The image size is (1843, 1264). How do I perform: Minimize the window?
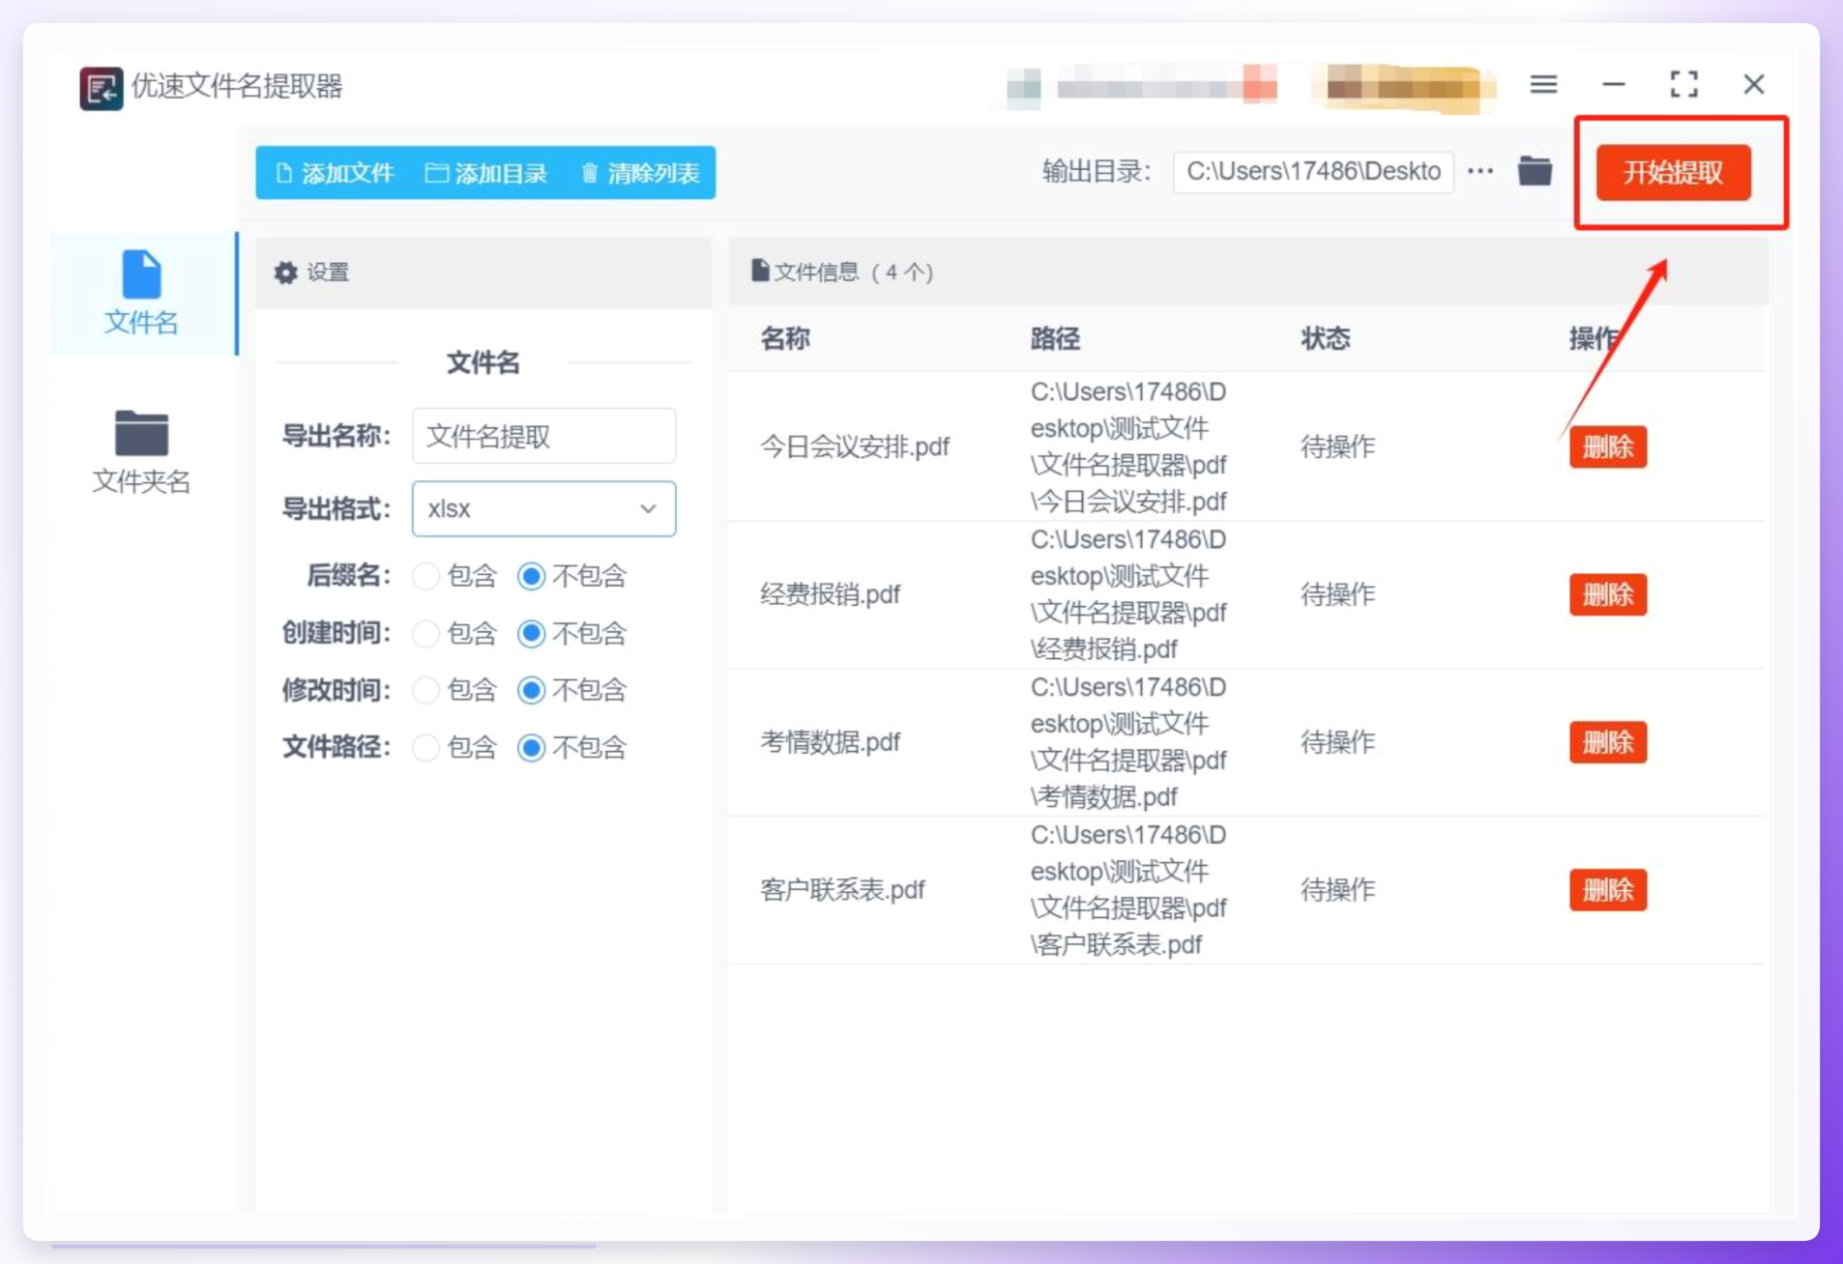tap(1613, 85)
